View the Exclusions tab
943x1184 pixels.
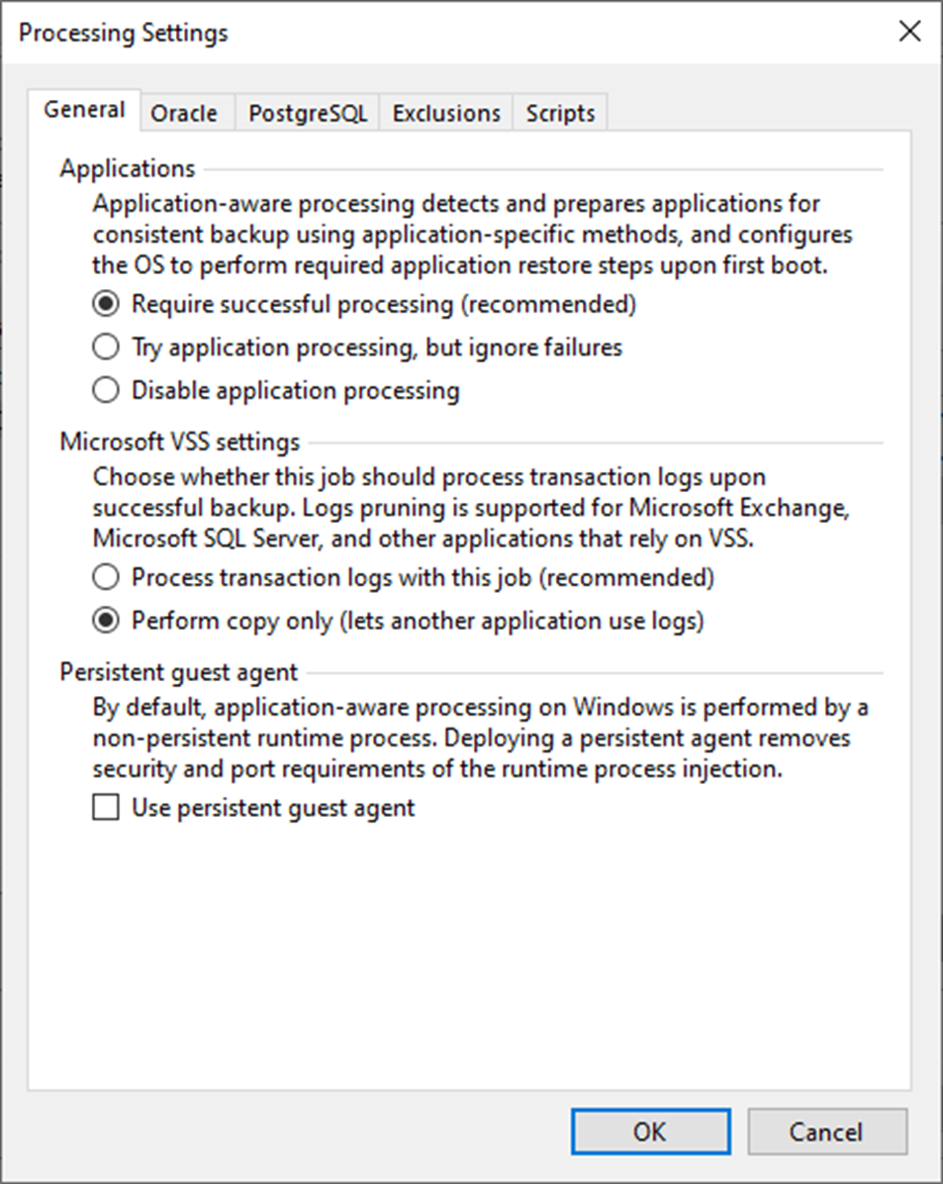click(445, 113)
